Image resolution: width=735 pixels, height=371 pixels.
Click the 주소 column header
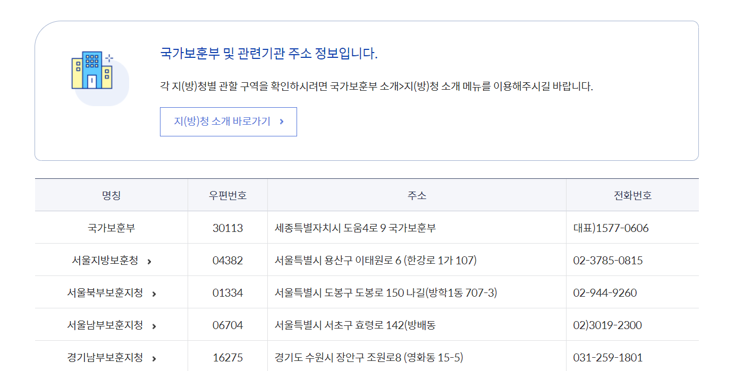pos(417,195)
